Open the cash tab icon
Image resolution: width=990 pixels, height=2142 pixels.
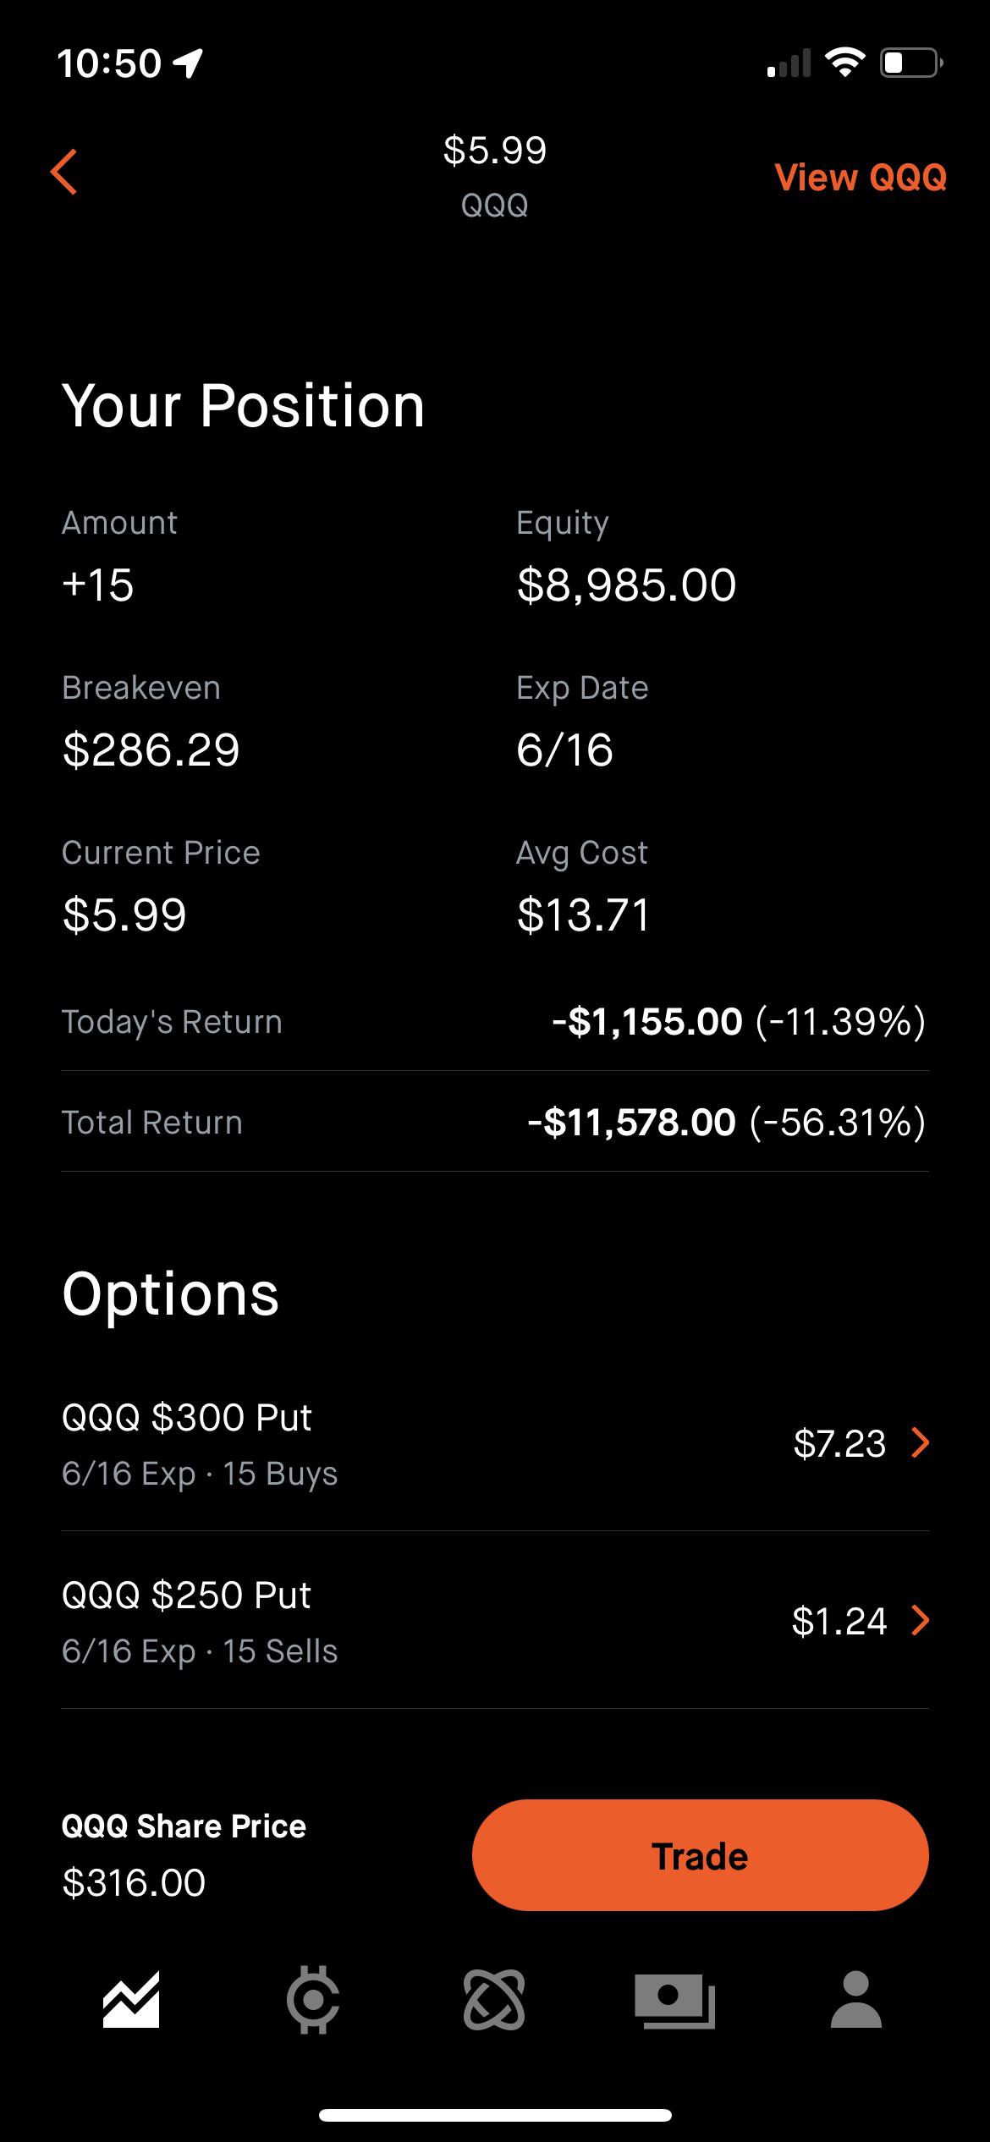674,2000
